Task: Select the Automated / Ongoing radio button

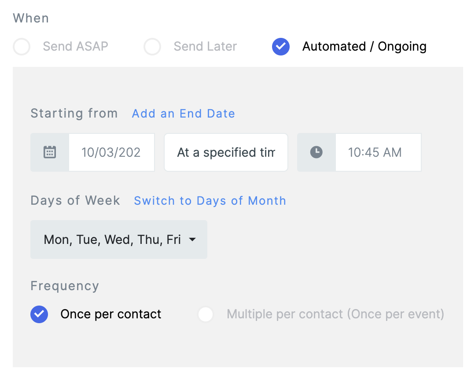Action: coord(281,47)
